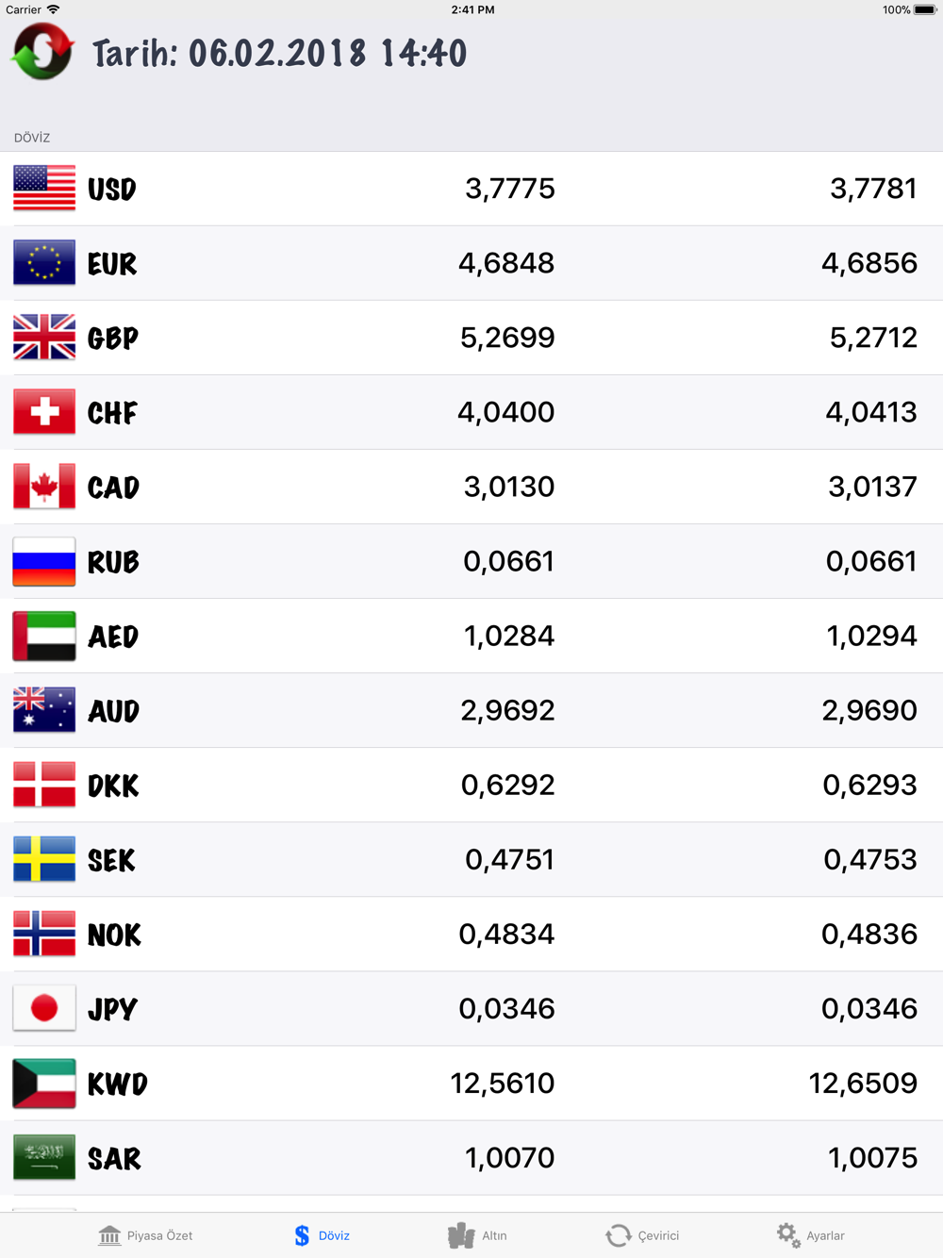Select the SEK currency row
This screenshot has height=1258, width=943.
pos(471,860)
